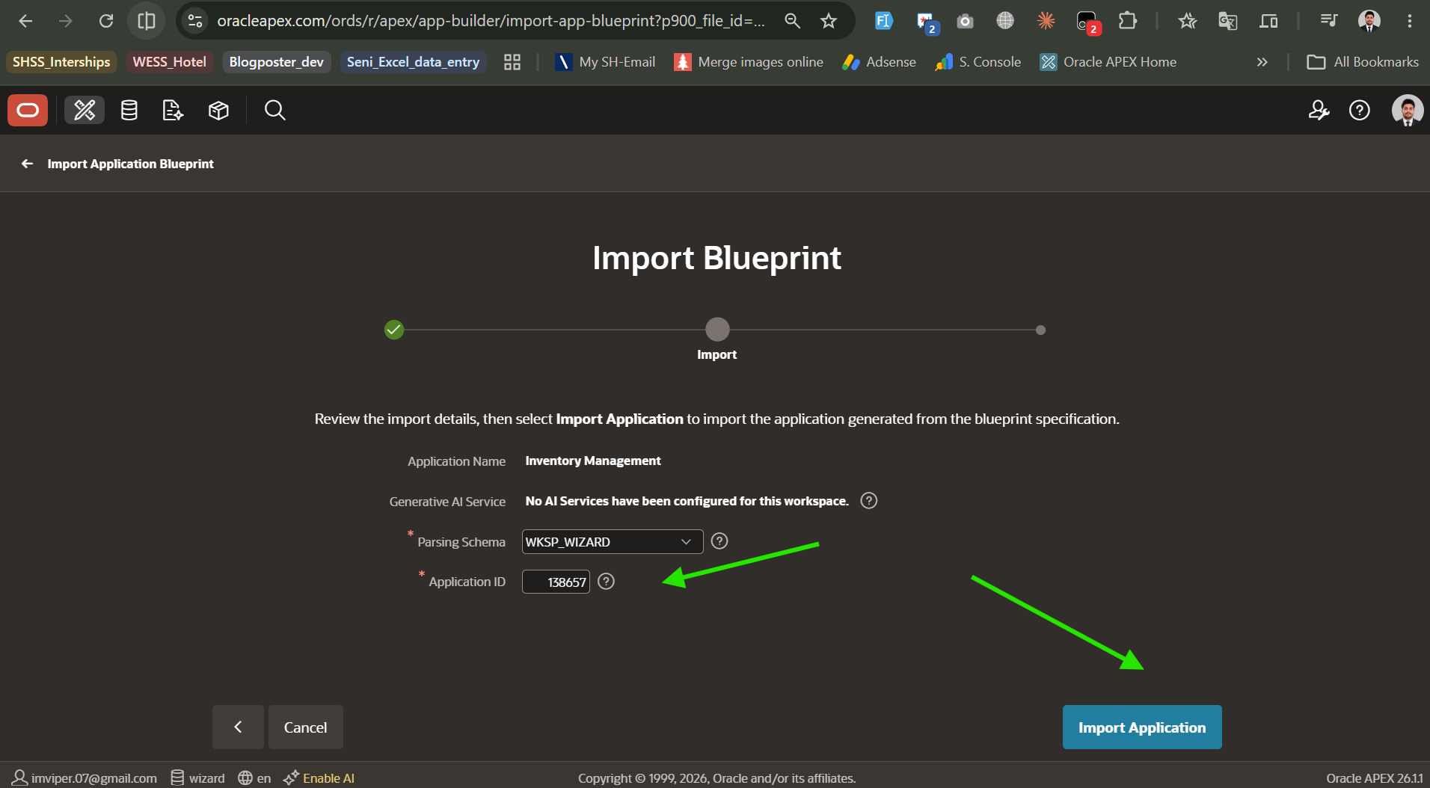Open the SHSS_Interships bookmark folder
Viewport: 1430px width, 788px height.
(x=61, y=62)
